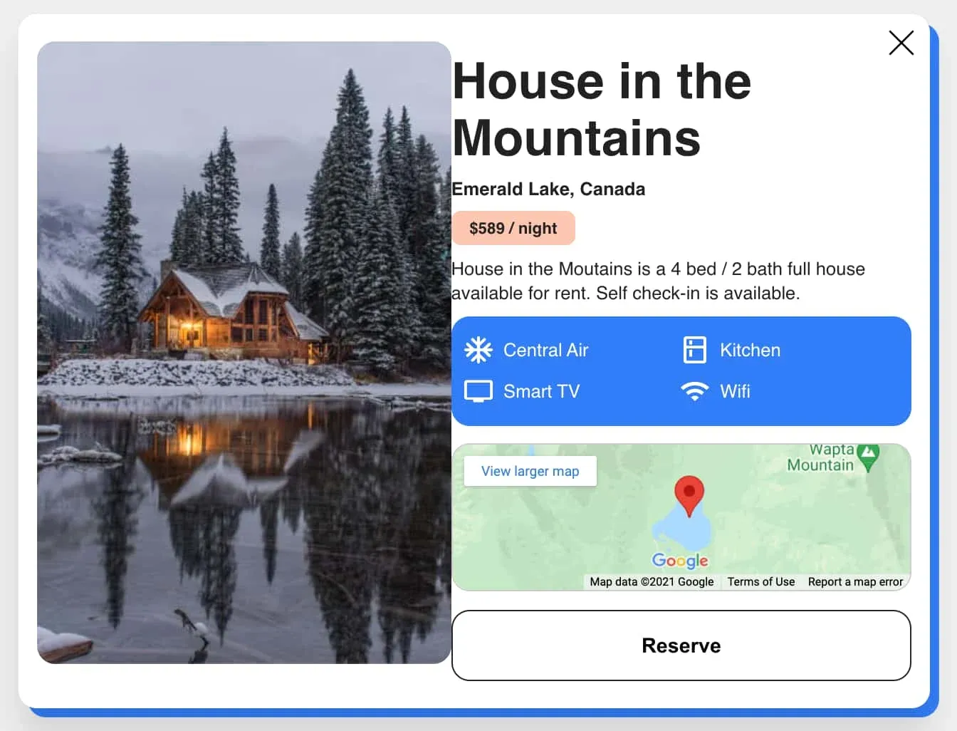Close the listing modal with the X icon
Image resolution: width=957 pixels, height=731 pixels.
click(x=901, y=43)
